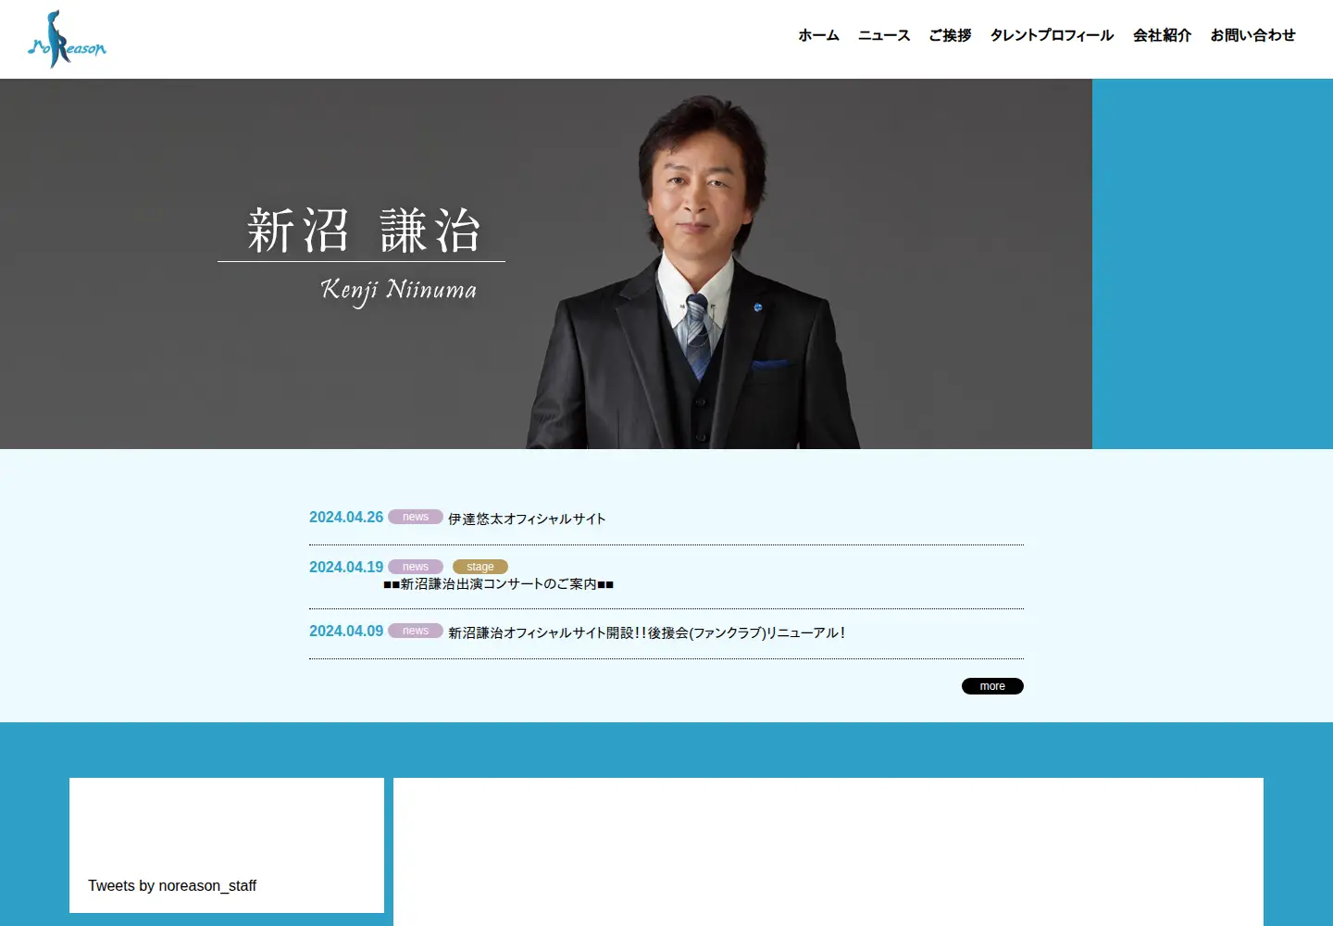The height and width of the screenshot is (926, 1333).
Task: Open the 会社紹介 page
Action: pyautogui.click(x=1162, y=35)
